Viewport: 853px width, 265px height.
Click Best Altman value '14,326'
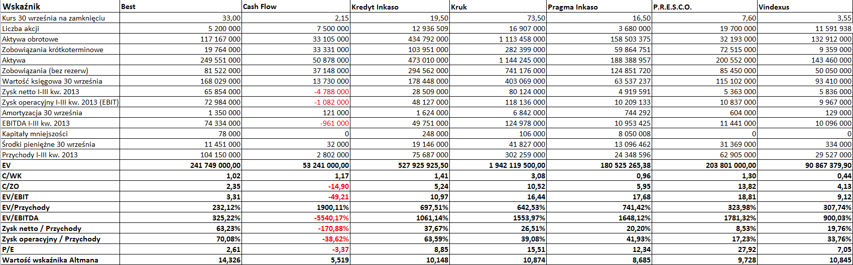click(229, 260)
